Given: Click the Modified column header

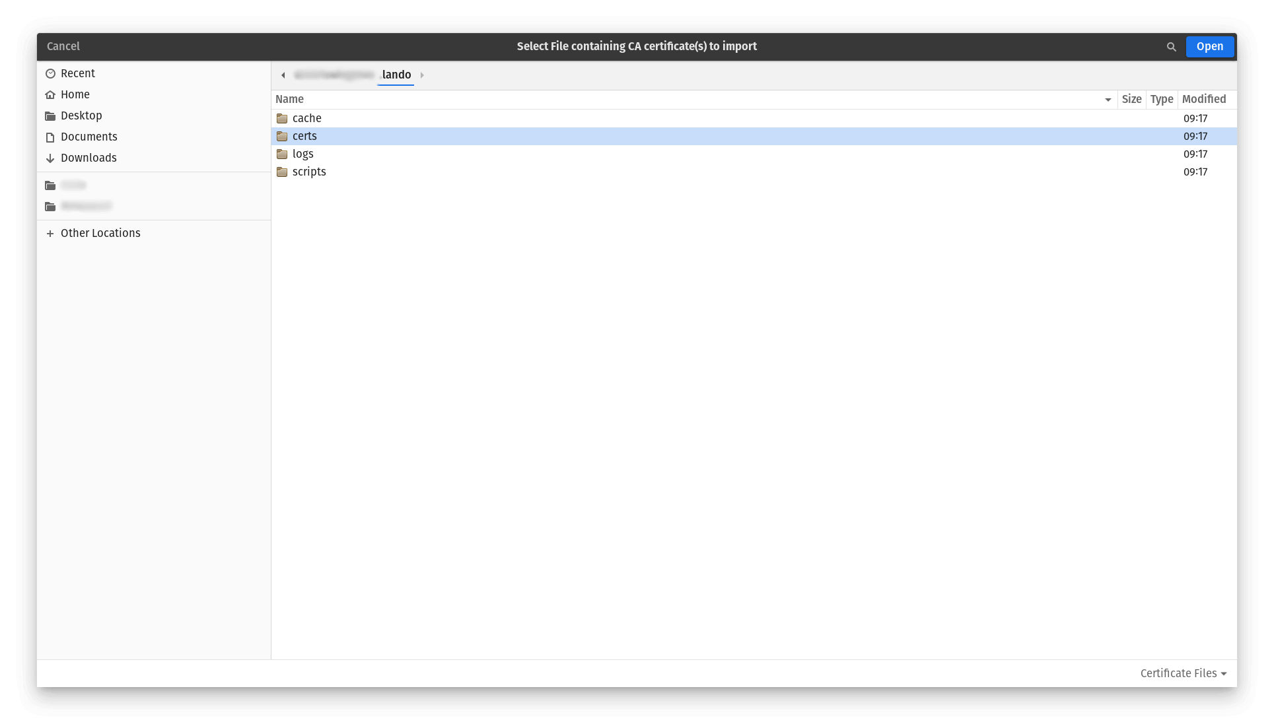Looking at the screenshot, I should click(x=1204, y=99).
